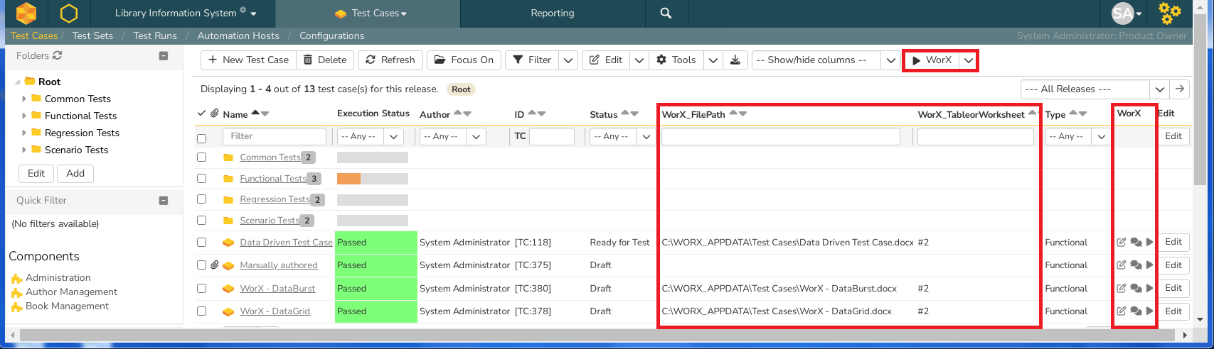Collapse the Folders panel minus icon
Screen dimensions: 1214x349
(x=164, y=55)
